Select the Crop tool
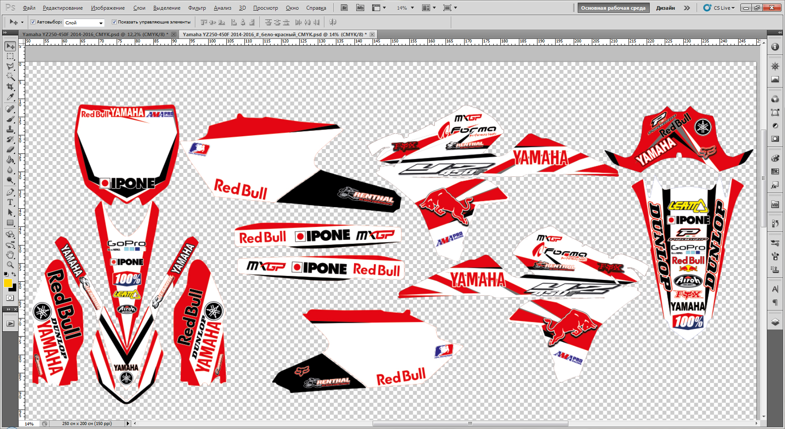Screen dimensions: 785x429 pos(10,87)
